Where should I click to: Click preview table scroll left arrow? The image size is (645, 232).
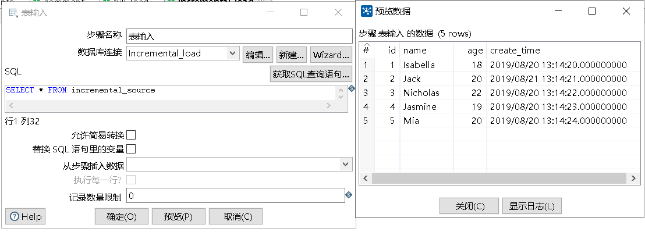click(x=365, y=178)
